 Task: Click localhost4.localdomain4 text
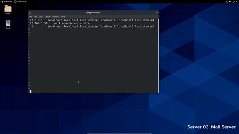click(136, 20)
